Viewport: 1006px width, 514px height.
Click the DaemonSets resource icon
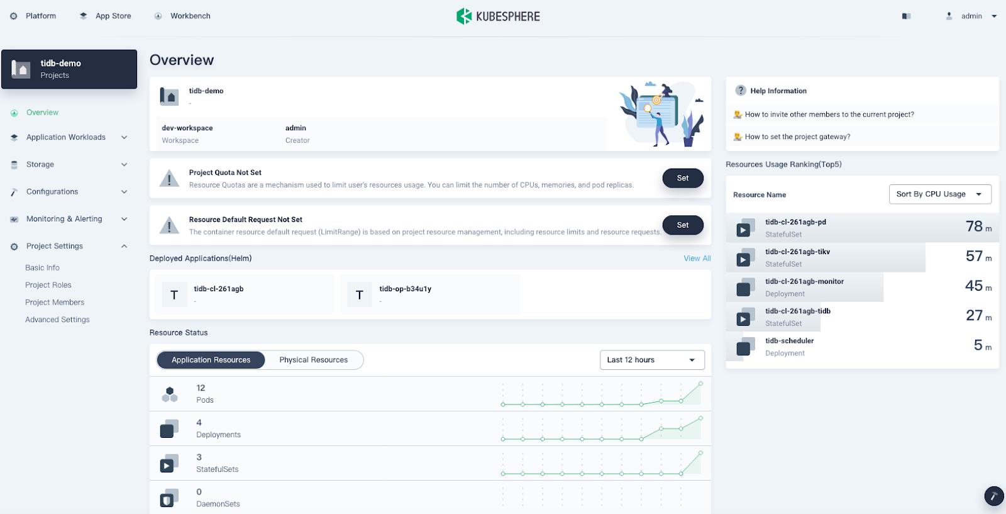[x=169, y=498]
